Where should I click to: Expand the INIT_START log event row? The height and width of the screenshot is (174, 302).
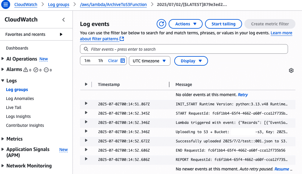pyautogui.click(x=86, y=104)
